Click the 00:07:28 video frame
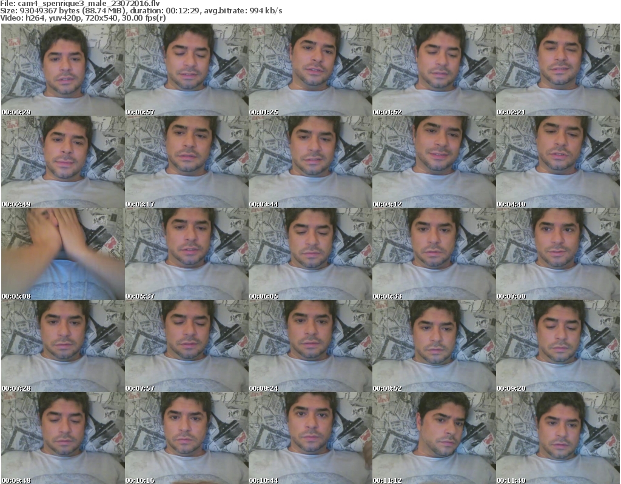The width and height of the screenshot is (621, 484). pos(63,346)
